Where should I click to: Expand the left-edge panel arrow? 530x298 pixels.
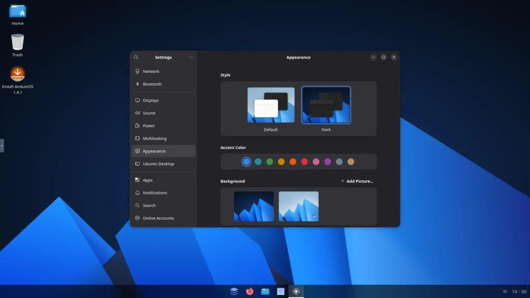(x=2, y=145)
